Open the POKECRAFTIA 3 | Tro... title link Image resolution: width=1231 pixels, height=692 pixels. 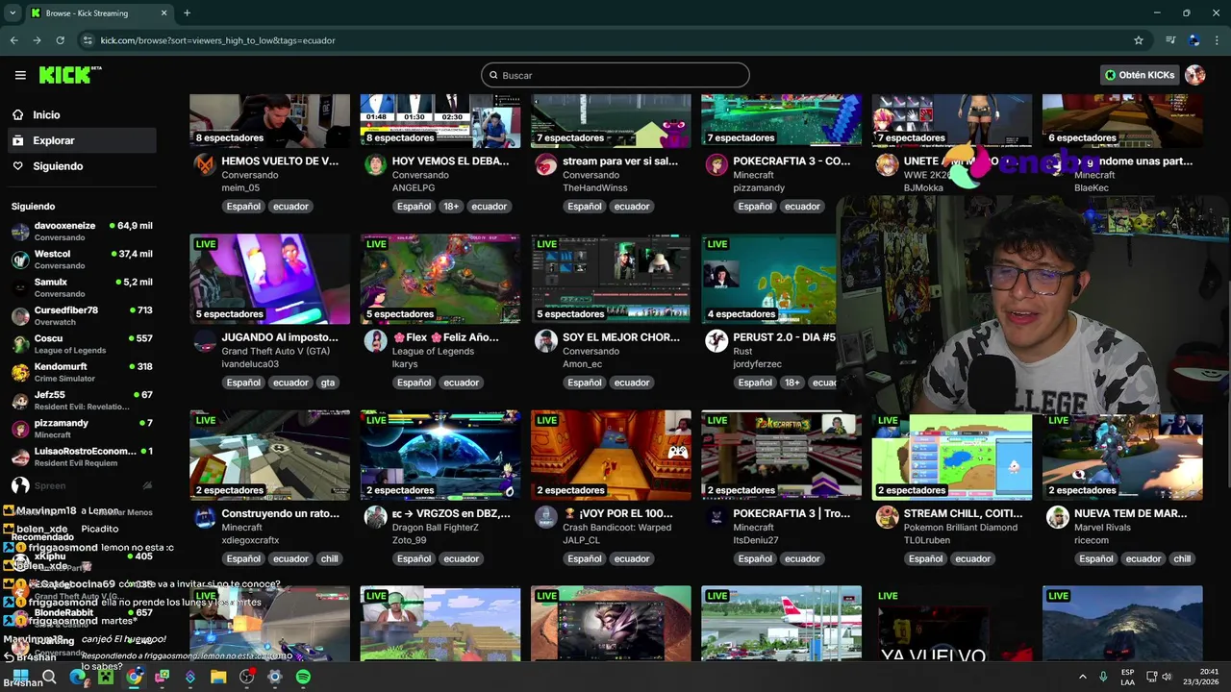791,513
